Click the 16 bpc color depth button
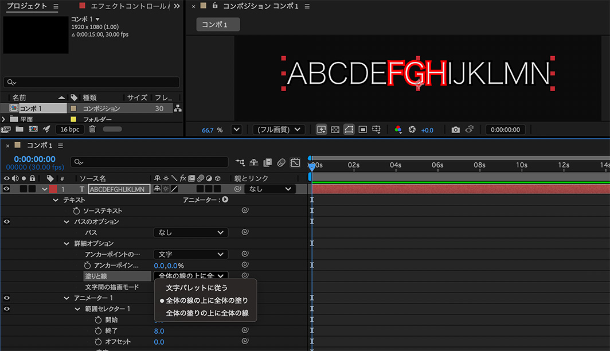 pyautogui.click(x=69, y=129)
